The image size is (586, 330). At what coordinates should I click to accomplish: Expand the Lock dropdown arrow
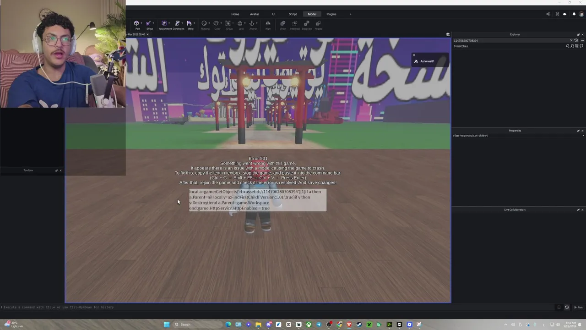pyautogui.click(x=245, y=23)
